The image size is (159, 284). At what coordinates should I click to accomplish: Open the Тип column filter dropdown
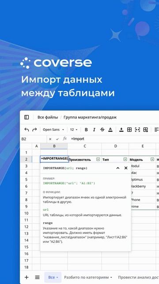pos(125,159)
